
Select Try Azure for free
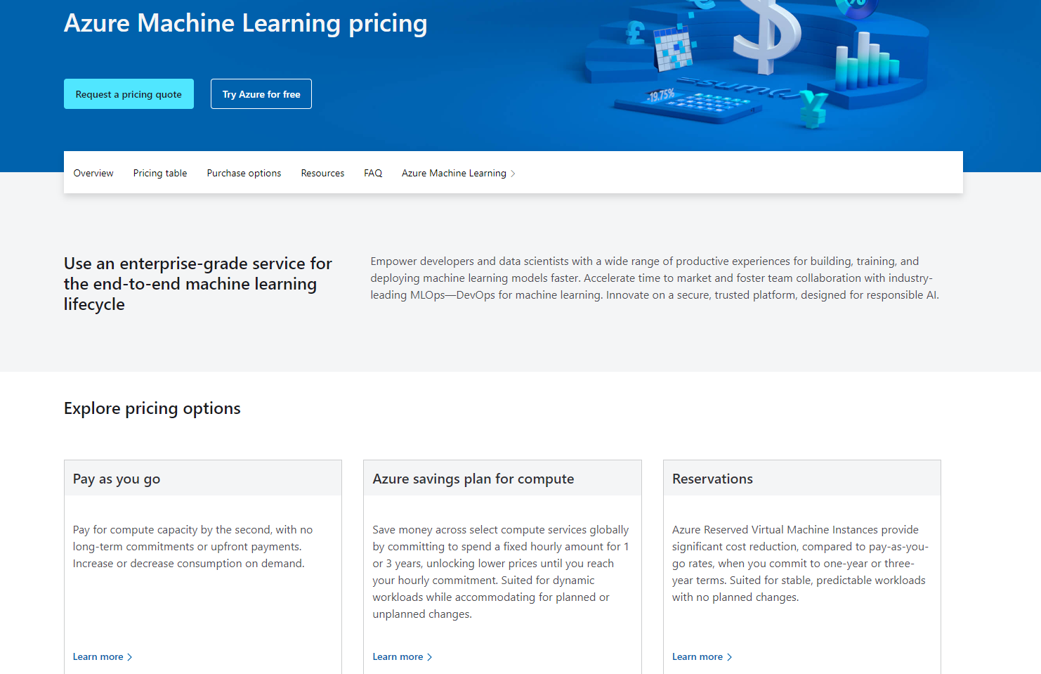tap(261, 93)
